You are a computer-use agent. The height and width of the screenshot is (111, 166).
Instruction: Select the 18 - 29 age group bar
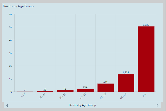point(45,91)
